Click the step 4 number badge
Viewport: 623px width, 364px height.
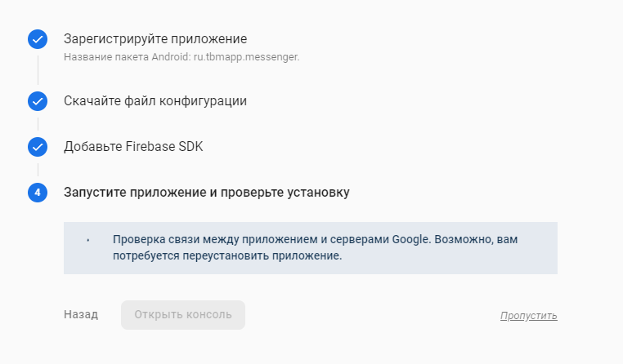coord(38,193)
